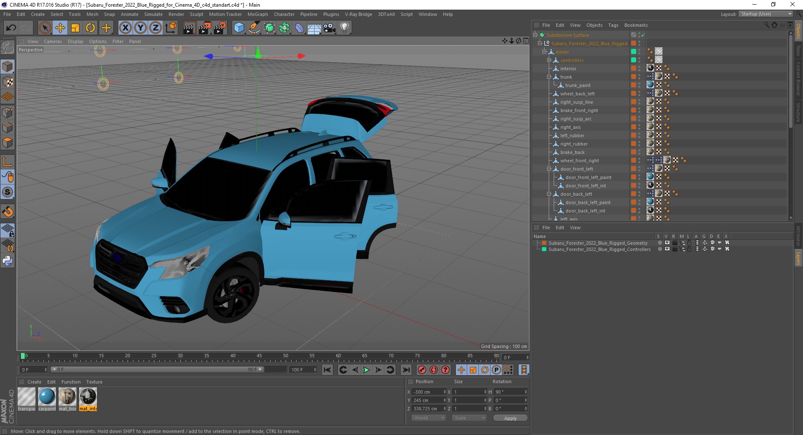803x435 pixels.
Task: Open the V-Ray Bridge menu
Action: pos(358,14)
